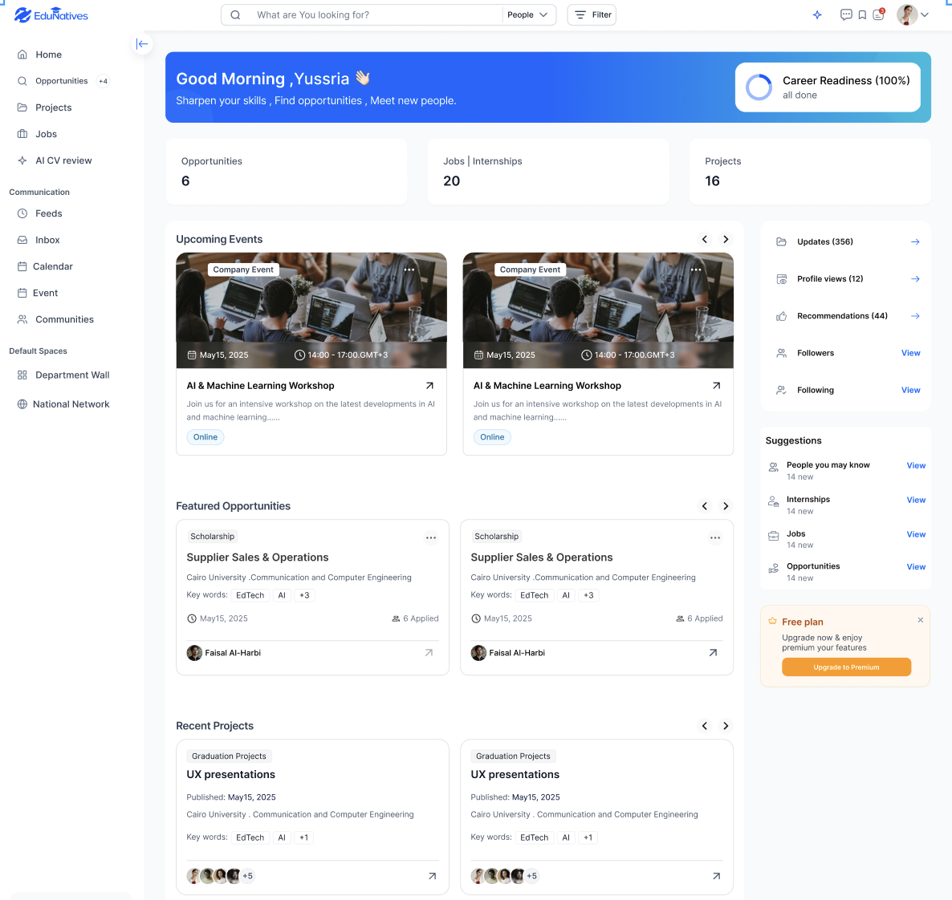This screenshot has width=952, height=900.
Task: Click the messages chat bubble icon
Action: click(846, 14)
